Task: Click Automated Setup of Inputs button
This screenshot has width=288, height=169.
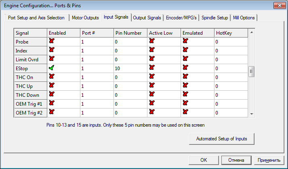Action: tap(221, 139)
